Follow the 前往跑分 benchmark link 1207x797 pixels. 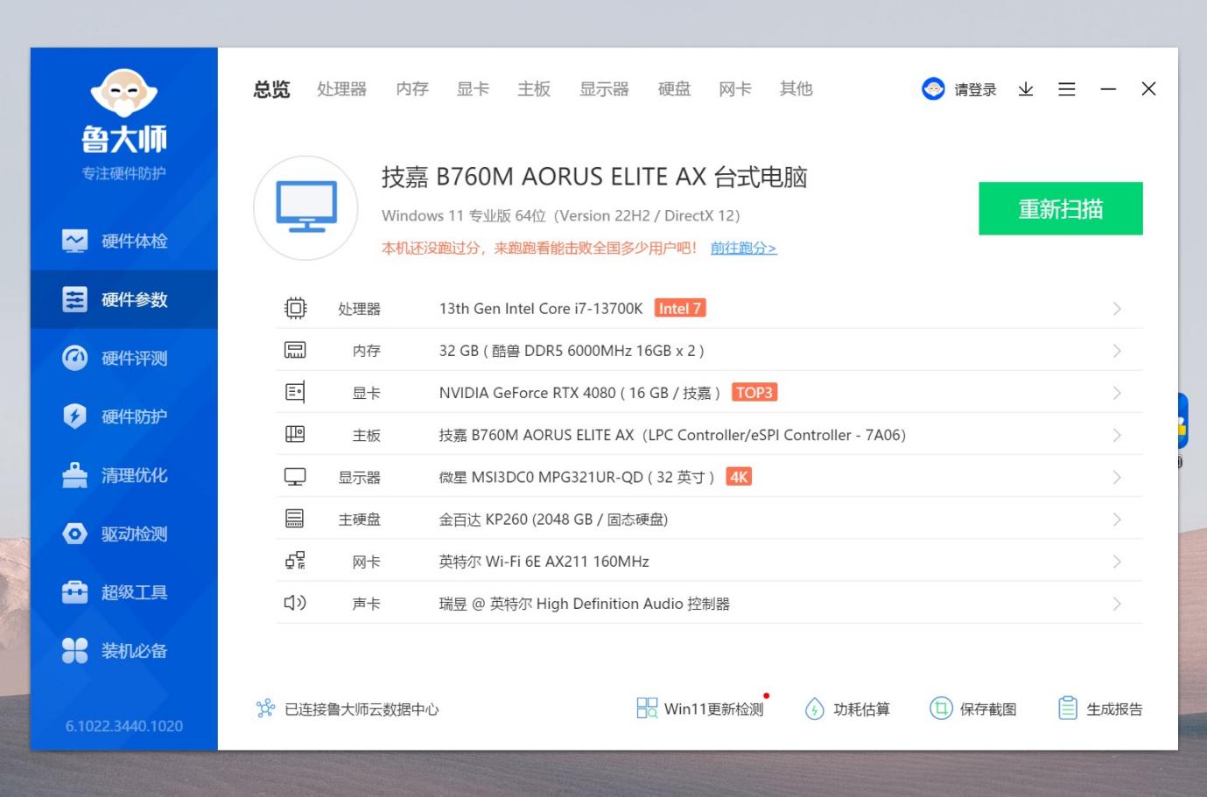pos(742,248)
